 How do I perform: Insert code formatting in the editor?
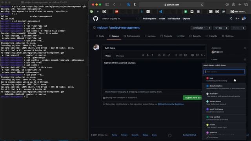[x=164, y=55]
